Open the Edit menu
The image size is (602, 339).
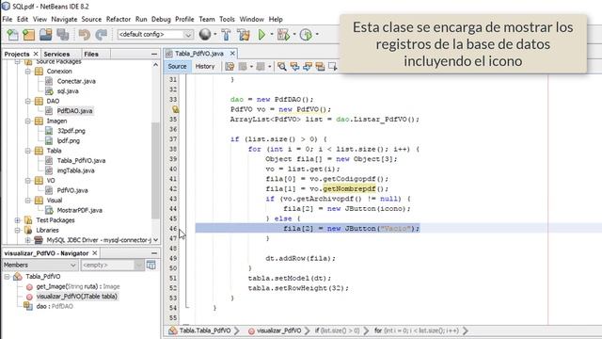tap(23, 19)
